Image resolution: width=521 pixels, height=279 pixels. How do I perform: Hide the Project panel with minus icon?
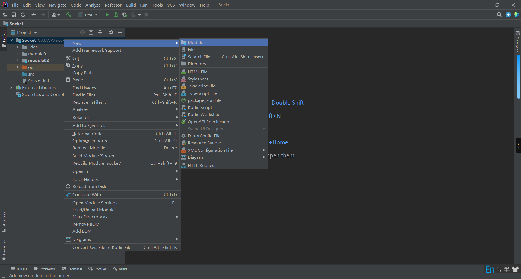tap(120, 32)
